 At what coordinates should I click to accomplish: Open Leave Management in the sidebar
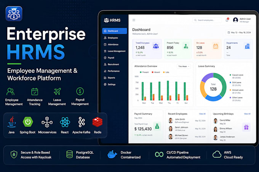point(115,51)
